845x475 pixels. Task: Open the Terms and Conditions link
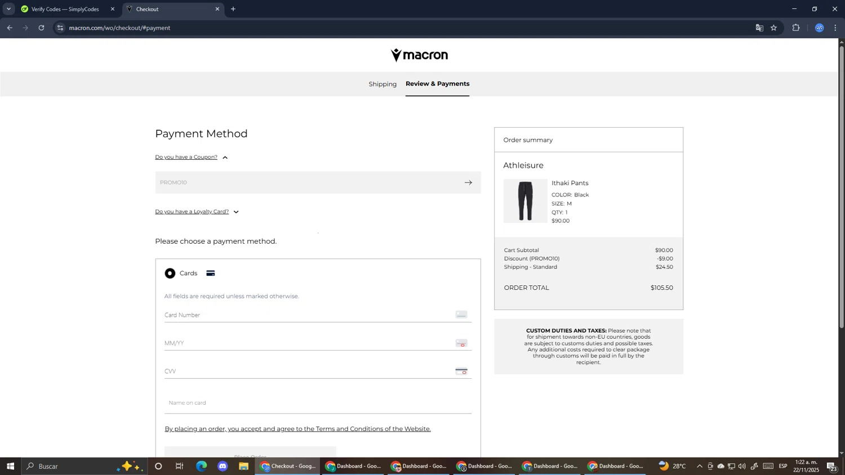pyautogui.click(x=297, y=429)
